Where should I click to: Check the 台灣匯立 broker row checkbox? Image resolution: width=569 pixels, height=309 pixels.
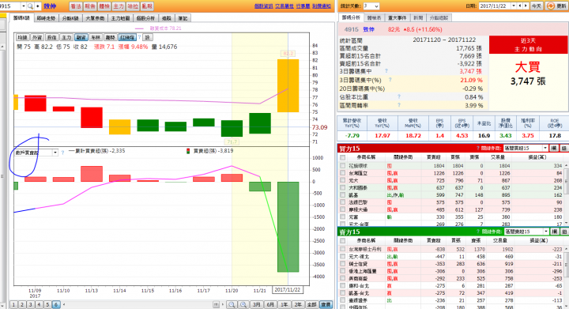[342, 173]
